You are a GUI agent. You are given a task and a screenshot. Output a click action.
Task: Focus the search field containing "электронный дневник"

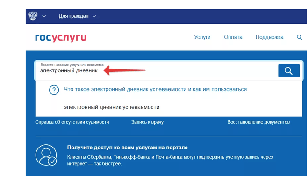click(156, 70)
